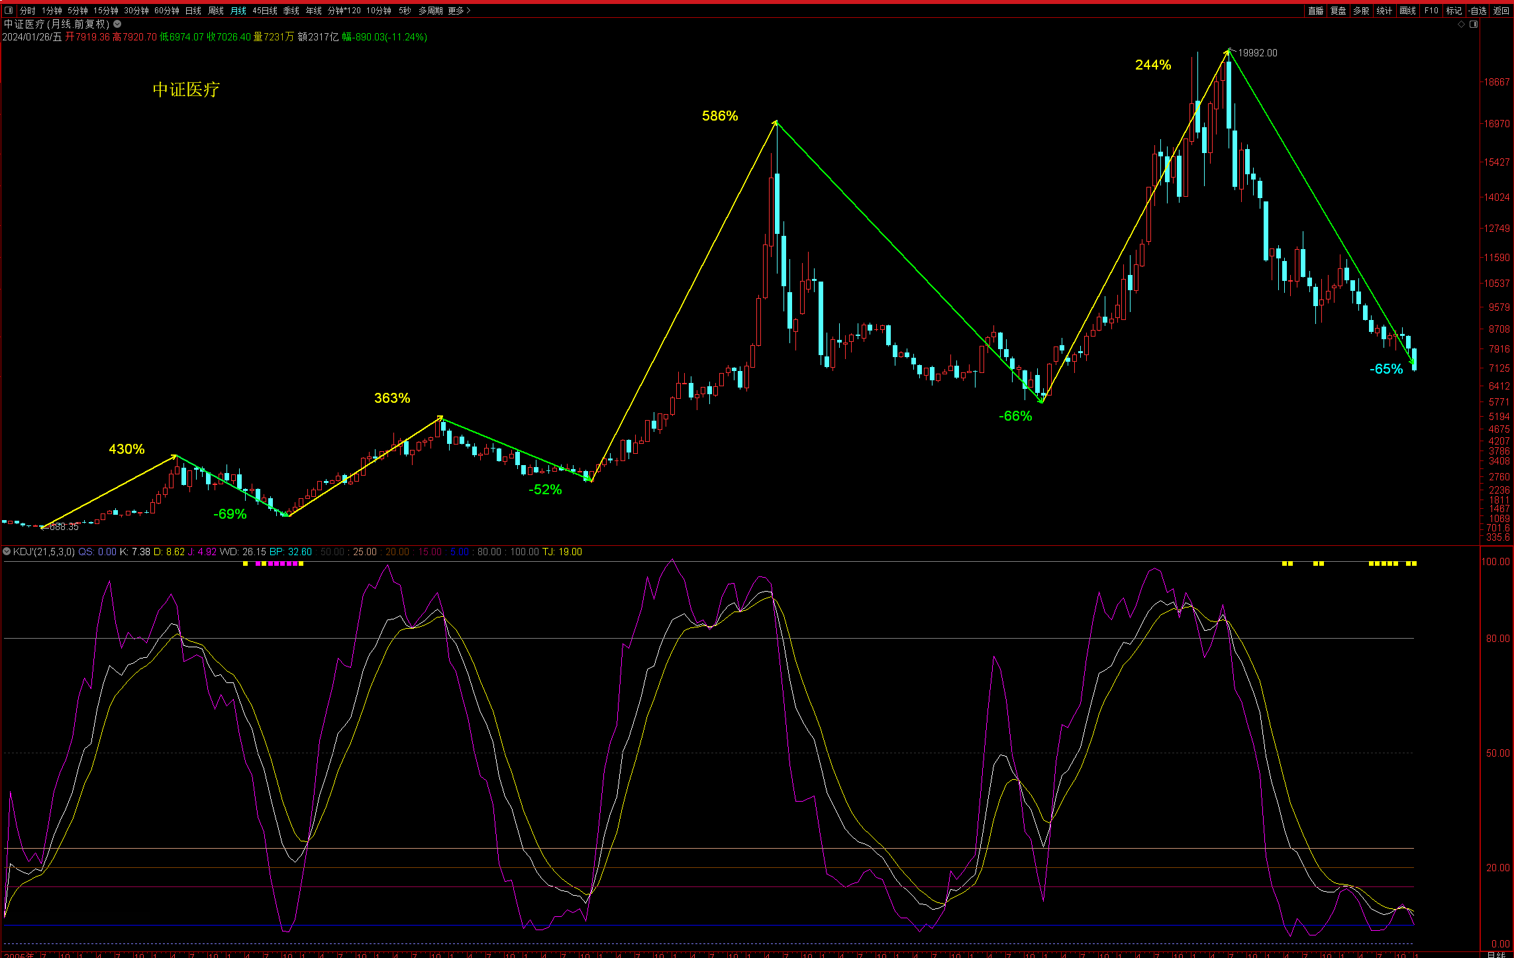Screen dimensions: 1514x958
Task: Click the 标记 mark tool
Action: click(x=1454, y=11)
